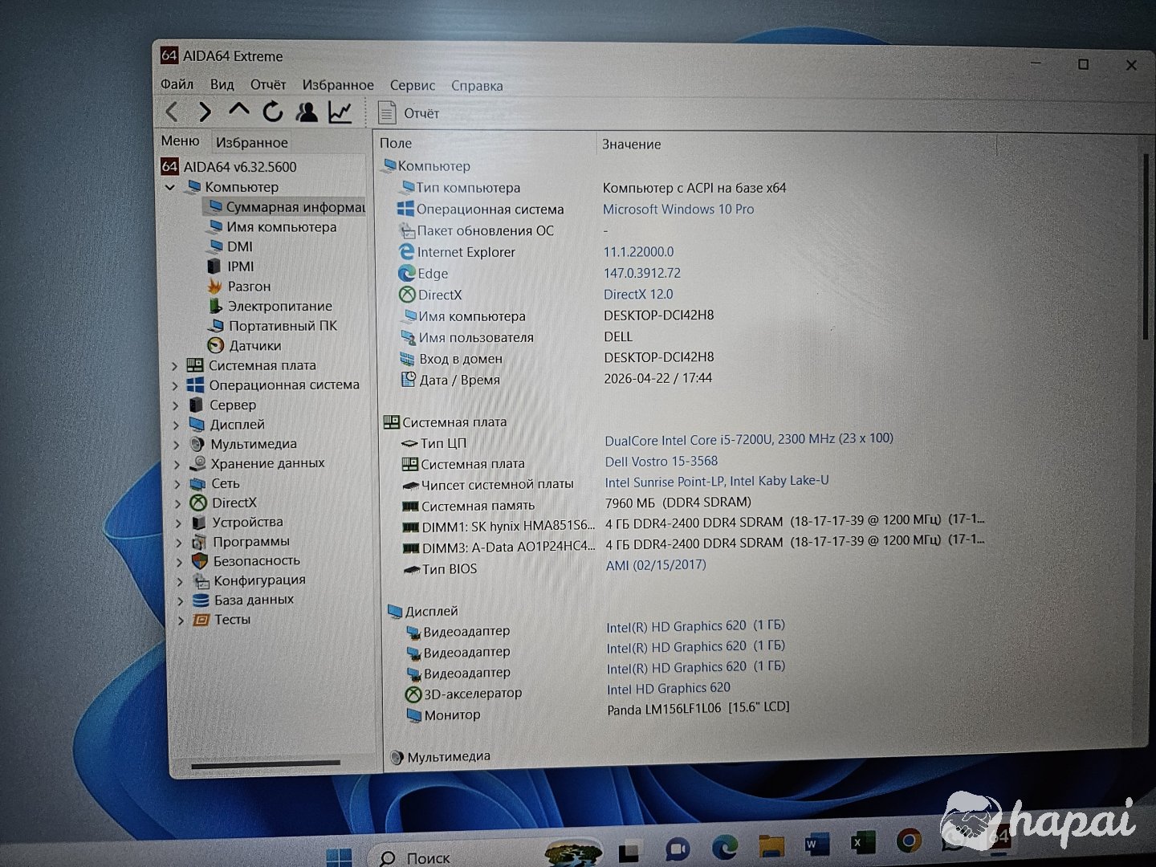Open the DualCore Intel Core i5-7200U link
The width and height of the screenshot is (1156, 867).
(749, 439)
